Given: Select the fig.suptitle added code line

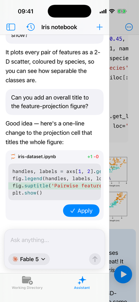Looking at the screenshot, I should (x=54, y=186).
